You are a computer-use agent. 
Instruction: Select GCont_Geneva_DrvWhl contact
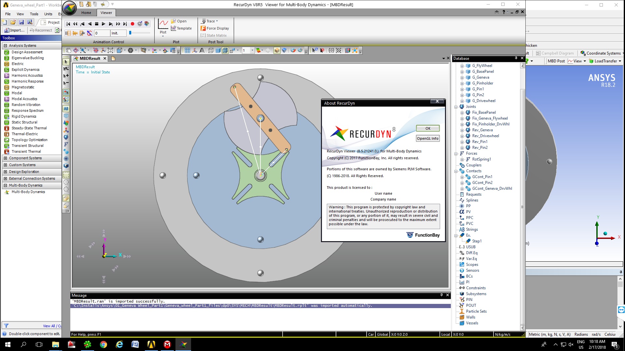pyautogui.click(x=492, y=188)
